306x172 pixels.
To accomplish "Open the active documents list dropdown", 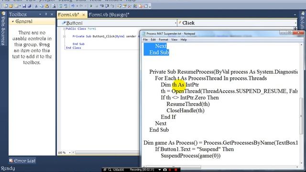I will pyautogui.click(x=295, y=15).
